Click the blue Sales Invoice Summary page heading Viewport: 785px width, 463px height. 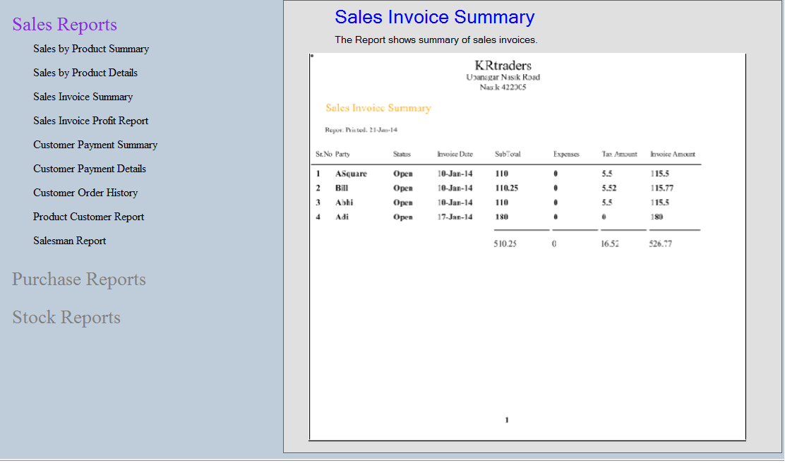[x=434, y=17]
